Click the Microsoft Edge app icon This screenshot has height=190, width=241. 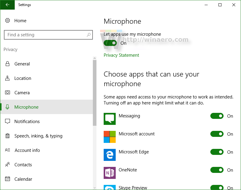tap(110, 155)
